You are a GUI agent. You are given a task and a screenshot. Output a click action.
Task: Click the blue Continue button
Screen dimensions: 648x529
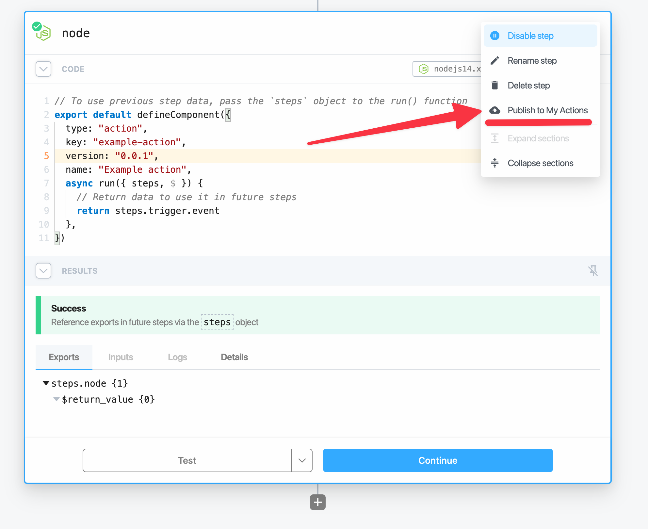[x=438, y=460]
